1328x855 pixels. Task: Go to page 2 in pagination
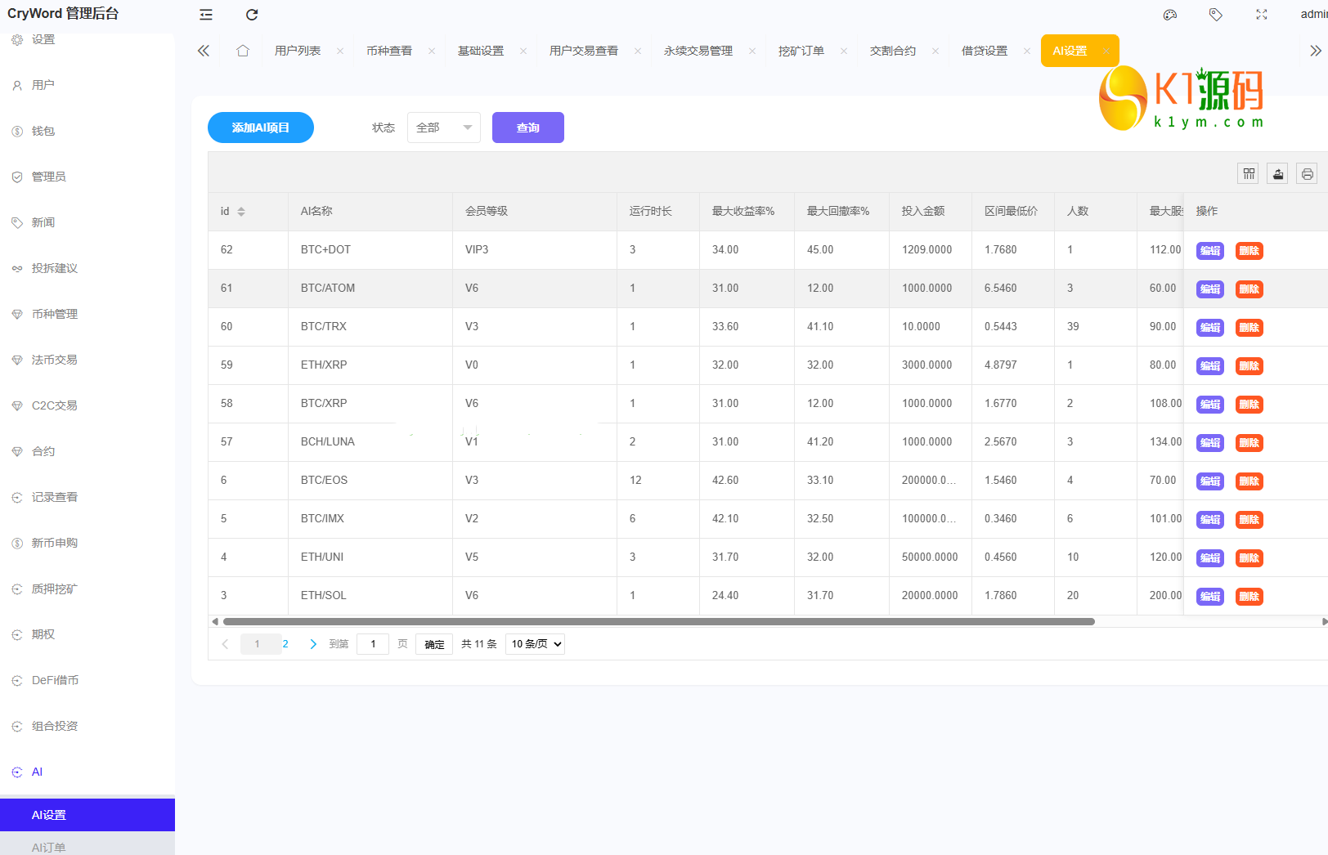click(x=285, y=644)
